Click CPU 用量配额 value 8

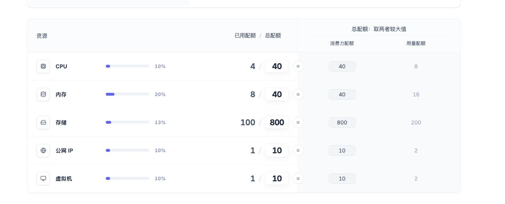point(416,66)
